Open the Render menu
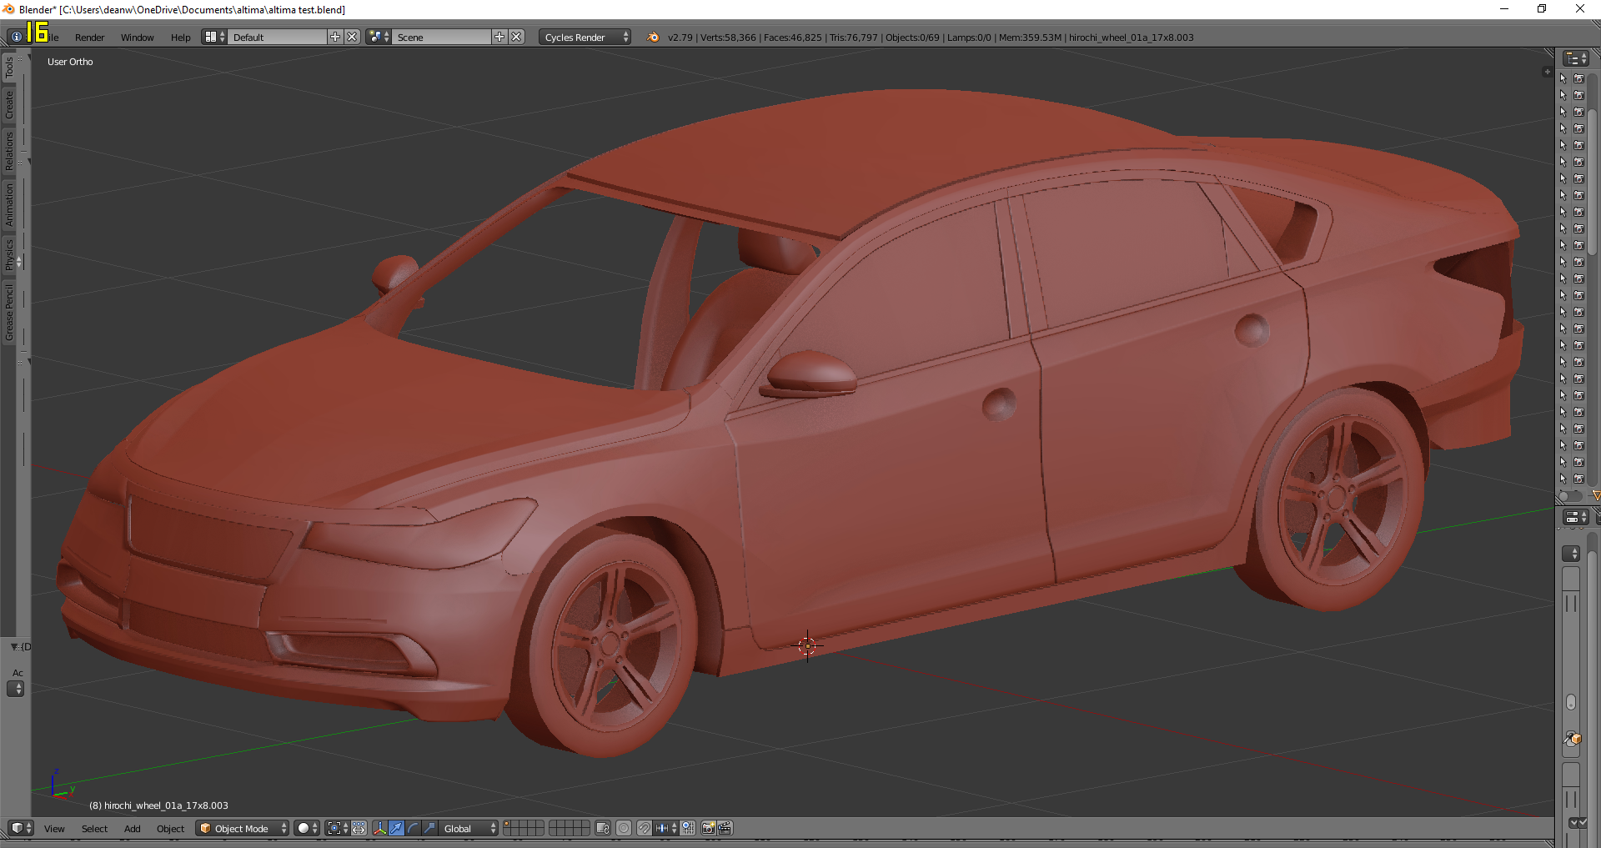The image size is (1601, 848). 89,38
